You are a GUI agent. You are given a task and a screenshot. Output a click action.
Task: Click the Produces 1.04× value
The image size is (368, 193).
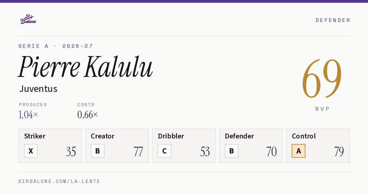tap(29, 115)
